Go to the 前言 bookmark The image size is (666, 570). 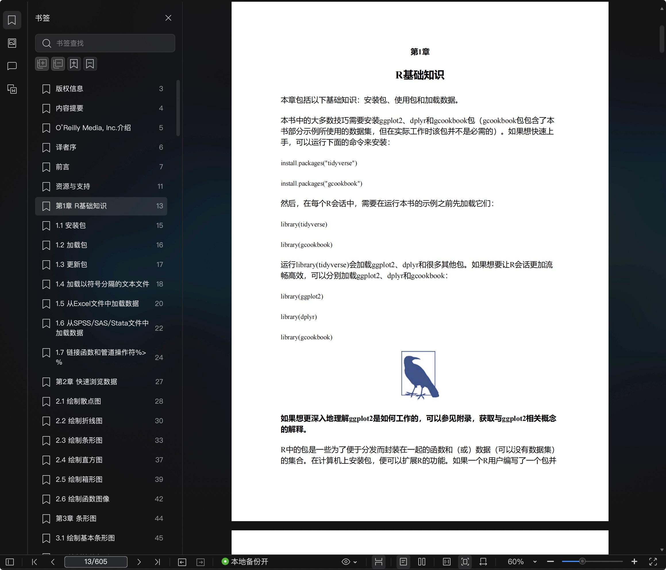pyautogui.click(x=101, y=167)
